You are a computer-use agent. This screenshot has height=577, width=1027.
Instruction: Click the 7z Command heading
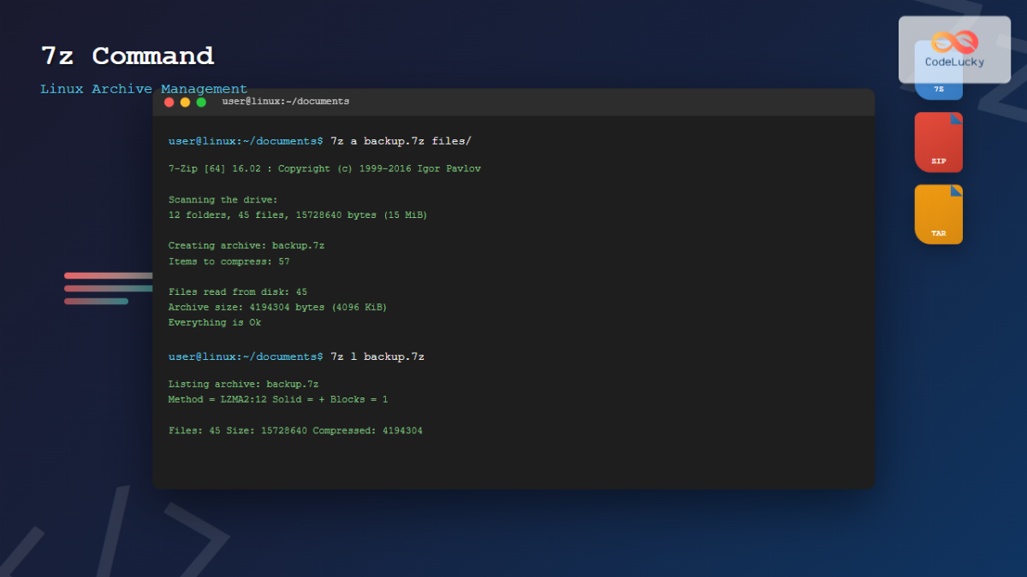(127, 56)
